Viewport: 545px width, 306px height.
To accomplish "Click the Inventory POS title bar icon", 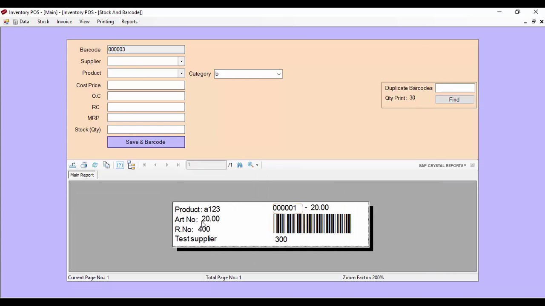I will [x=4, y=12].
